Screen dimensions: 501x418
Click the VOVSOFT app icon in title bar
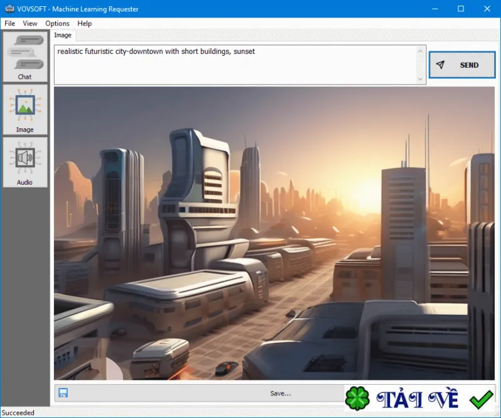click(9, 9)
